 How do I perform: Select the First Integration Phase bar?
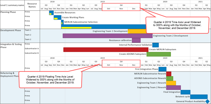tap(162, 69)
